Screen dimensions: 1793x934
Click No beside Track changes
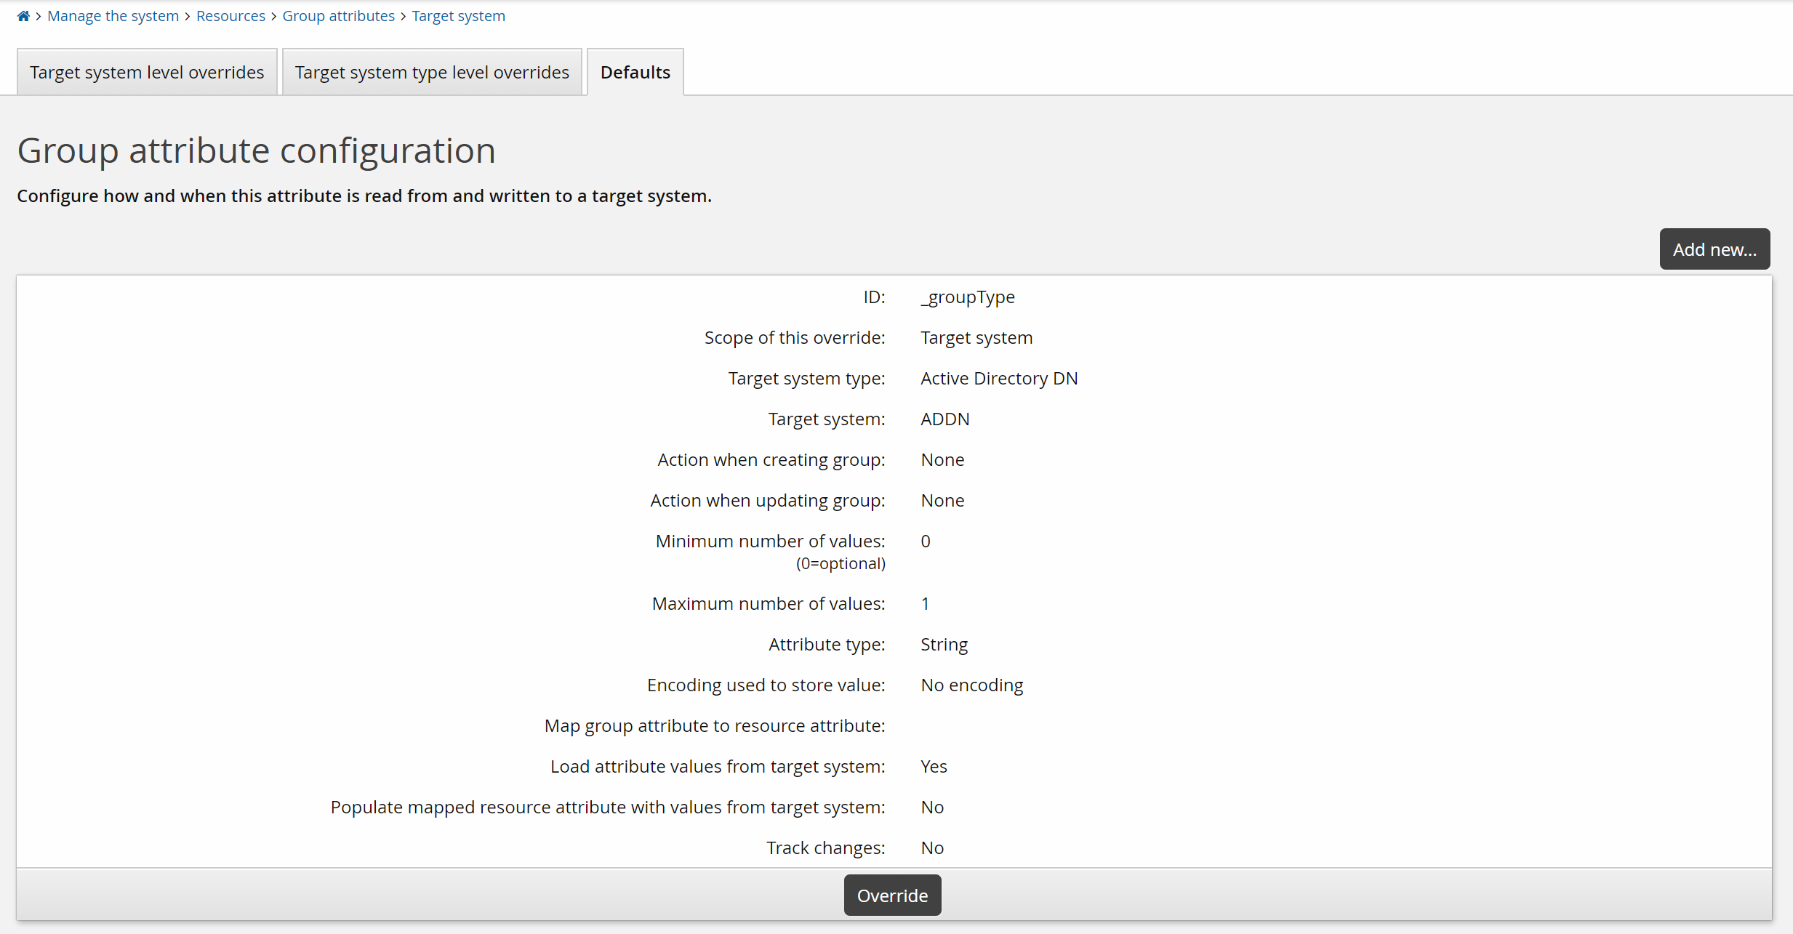click(932, 848)
